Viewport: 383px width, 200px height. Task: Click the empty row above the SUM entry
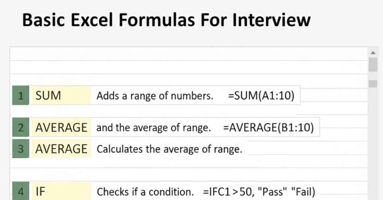coord(188,80)
